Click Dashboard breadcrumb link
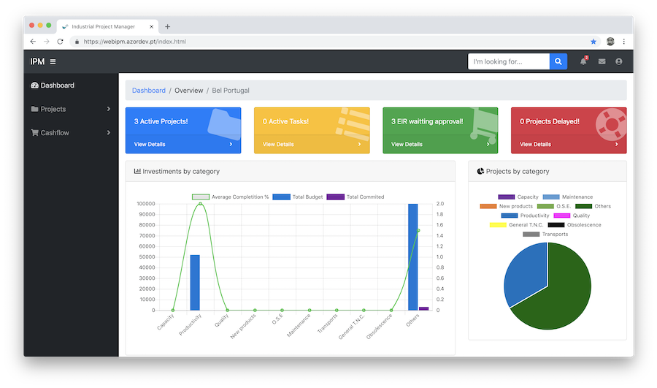 149,91
